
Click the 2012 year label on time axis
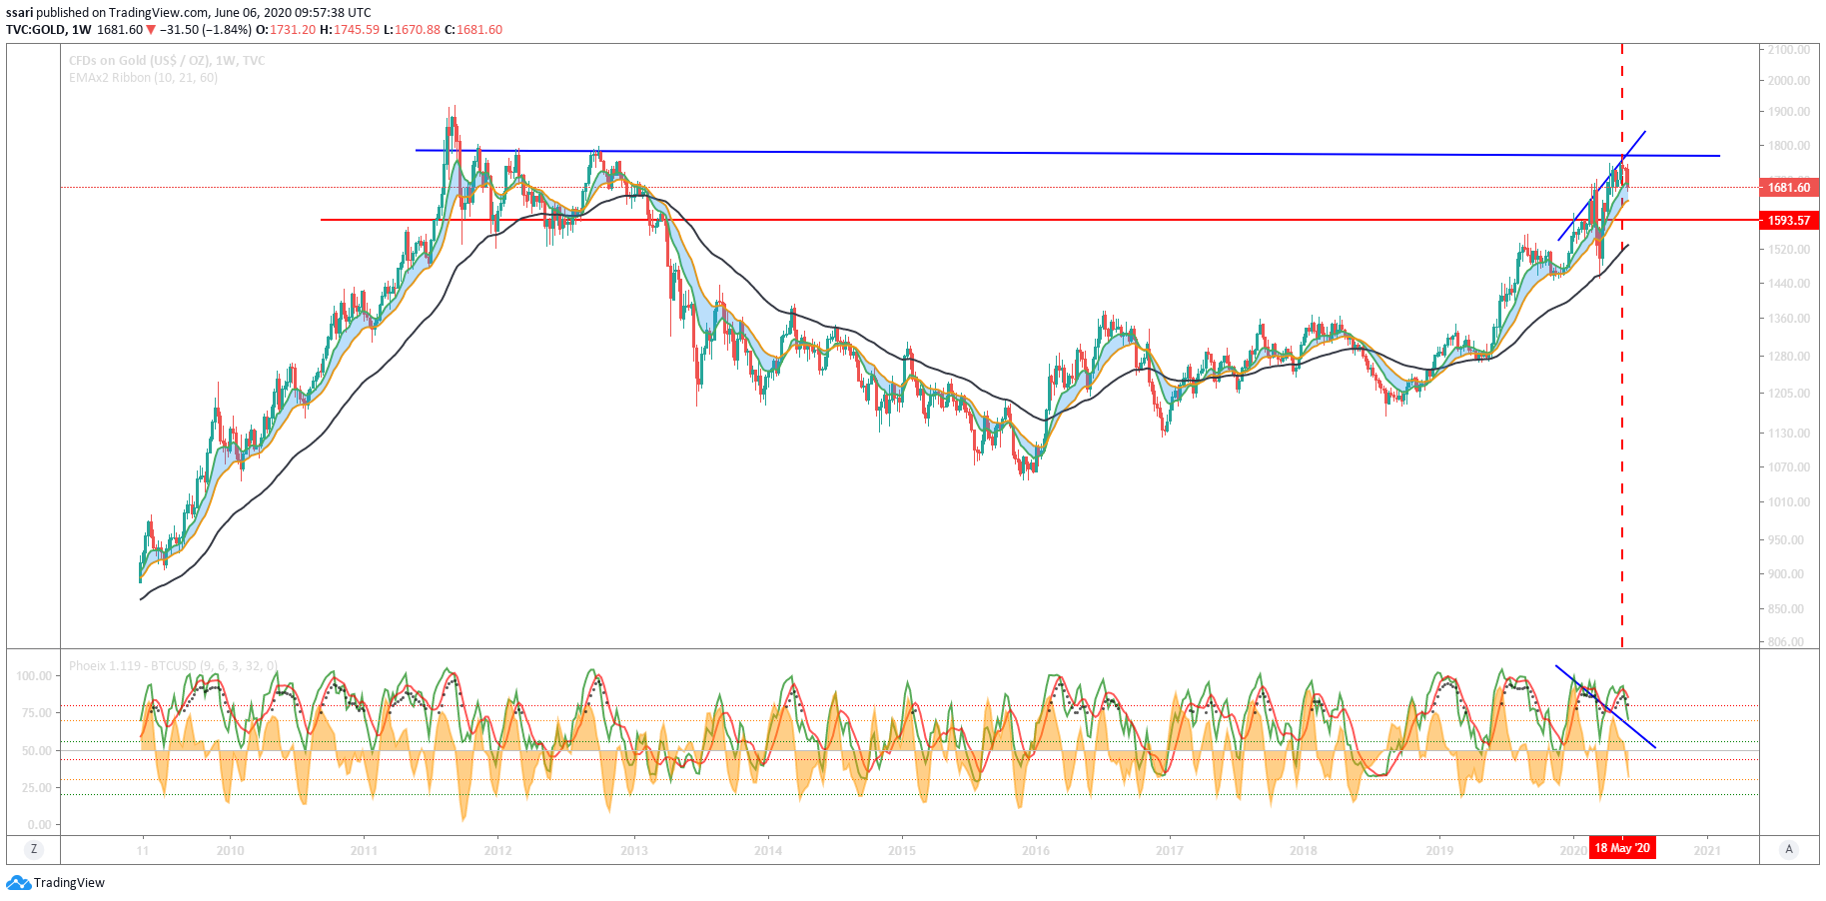(497, 851)
